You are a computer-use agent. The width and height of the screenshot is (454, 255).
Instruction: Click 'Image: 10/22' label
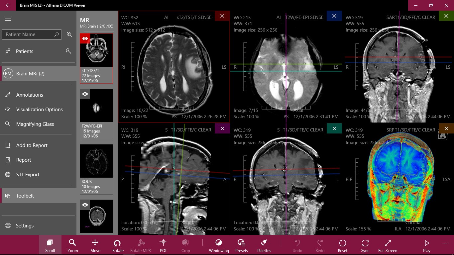[134, 110]
